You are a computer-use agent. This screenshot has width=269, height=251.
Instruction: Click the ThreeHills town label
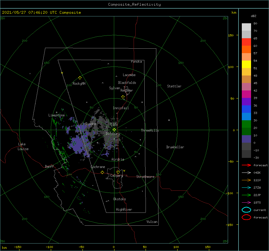[150, 130]
